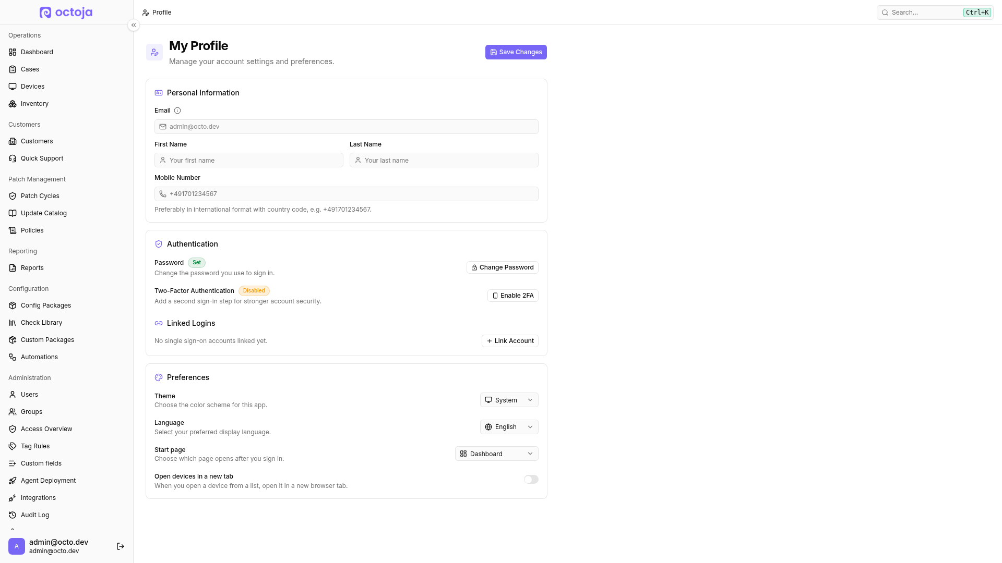Open Access Overview in the sidebar
The image size is (1002, 563).
click(x=67, y=429)
